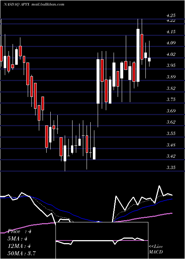Click the 3.89 price axis label

pos(171,77)
